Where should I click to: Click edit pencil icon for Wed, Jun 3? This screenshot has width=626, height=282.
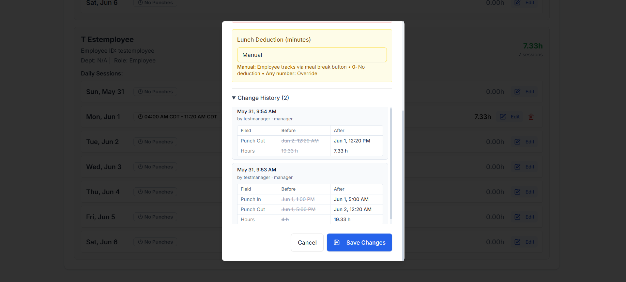tap(517, 167)
